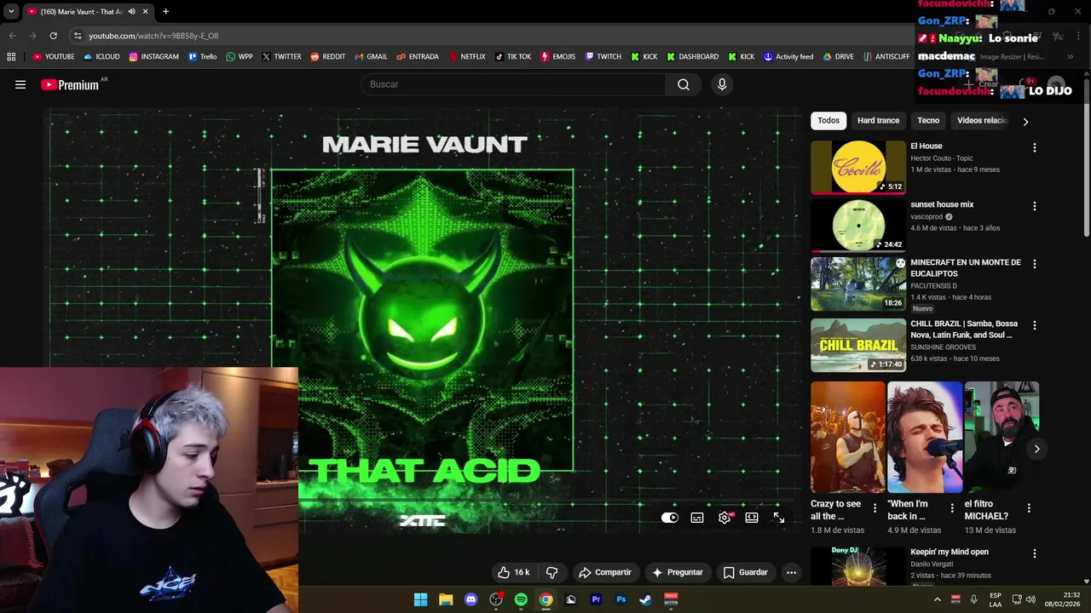Open the NETFLIX bookmark
The height and width of the screenshot is (613, 1091).
[x=467, y=57]
